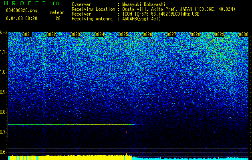Click the 0825 time marker
The height and width of the screenshot is (160, 252).
(123, 34)
